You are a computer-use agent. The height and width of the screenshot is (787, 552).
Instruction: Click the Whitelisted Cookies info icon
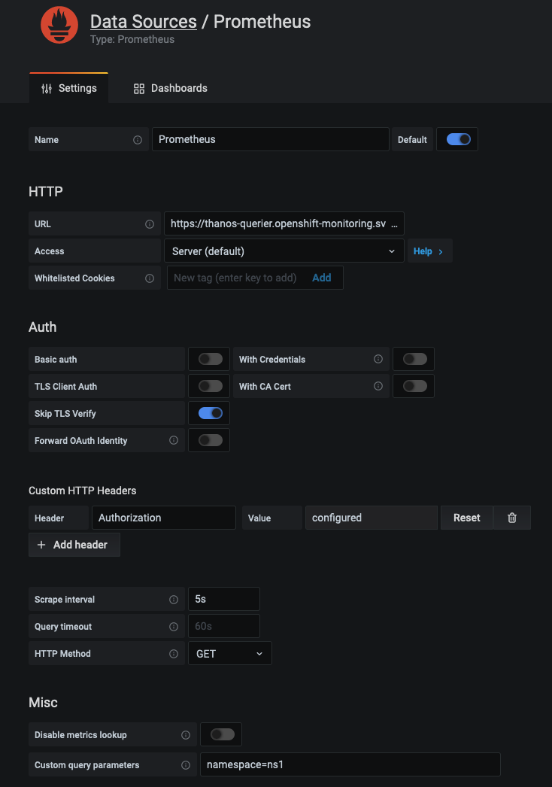(x=150, y=278)
